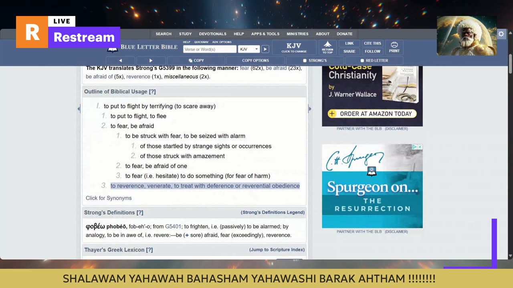513x288 pixels.
Task: Click the 'be afraid' translation link
Action: click(276, 68)
